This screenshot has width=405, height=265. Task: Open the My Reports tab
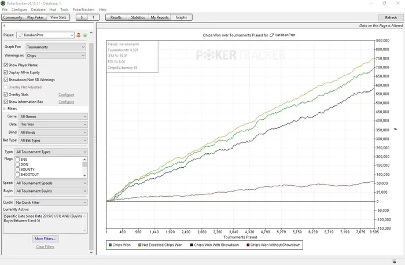click(160, 17)
